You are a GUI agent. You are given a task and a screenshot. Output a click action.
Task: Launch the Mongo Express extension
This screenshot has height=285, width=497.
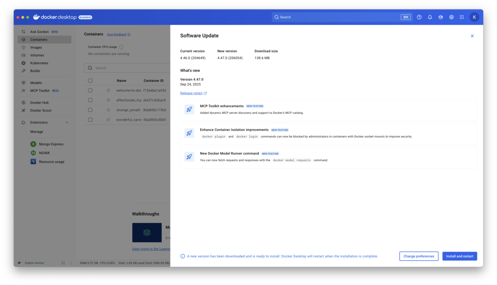51,144
